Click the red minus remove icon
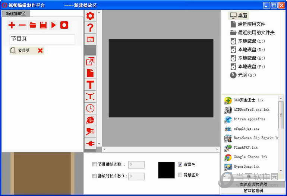This screenshot has height=196, width=287. pos(22,25)
